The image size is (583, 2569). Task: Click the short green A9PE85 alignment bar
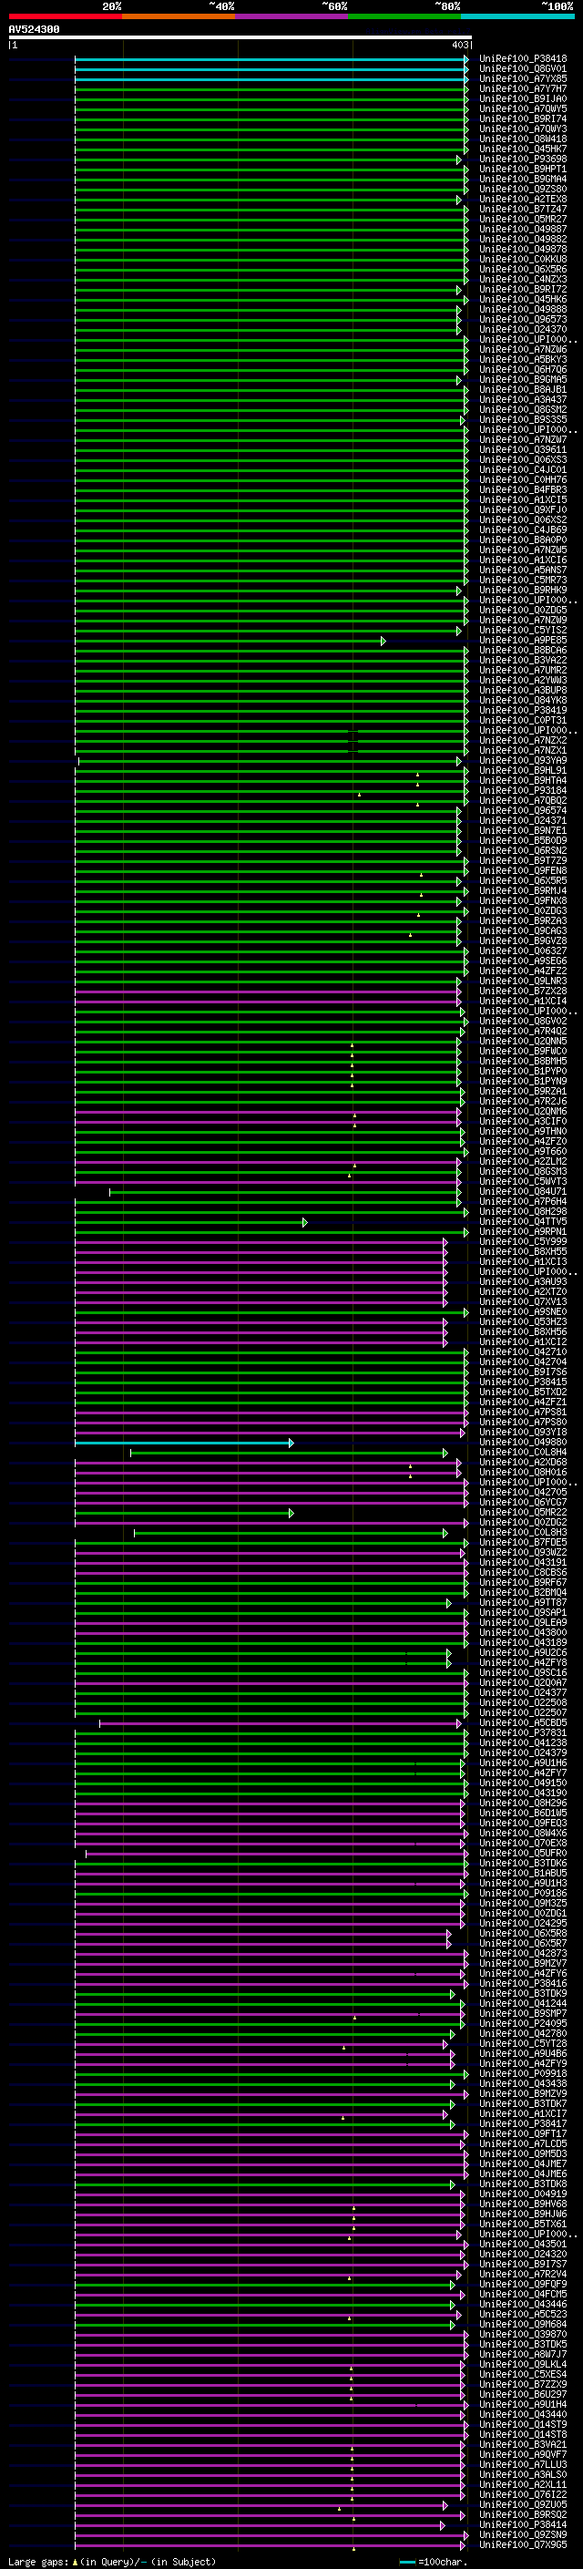230,642
